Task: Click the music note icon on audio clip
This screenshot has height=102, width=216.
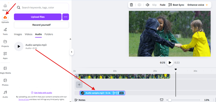Action: click(83, 93)
